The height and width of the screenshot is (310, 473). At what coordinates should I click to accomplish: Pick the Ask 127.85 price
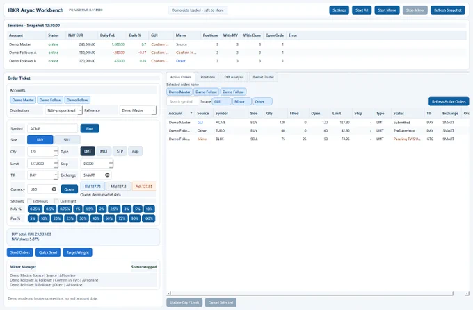[x=144, y=187]
